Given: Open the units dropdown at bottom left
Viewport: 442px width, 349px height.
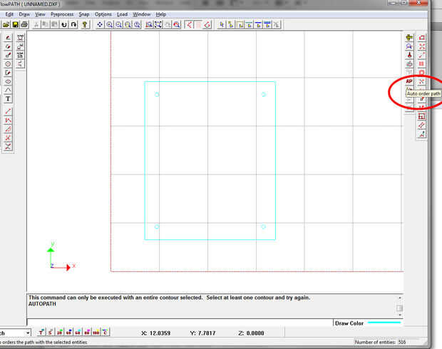Looking at the screenshot, I should [28, 333].
